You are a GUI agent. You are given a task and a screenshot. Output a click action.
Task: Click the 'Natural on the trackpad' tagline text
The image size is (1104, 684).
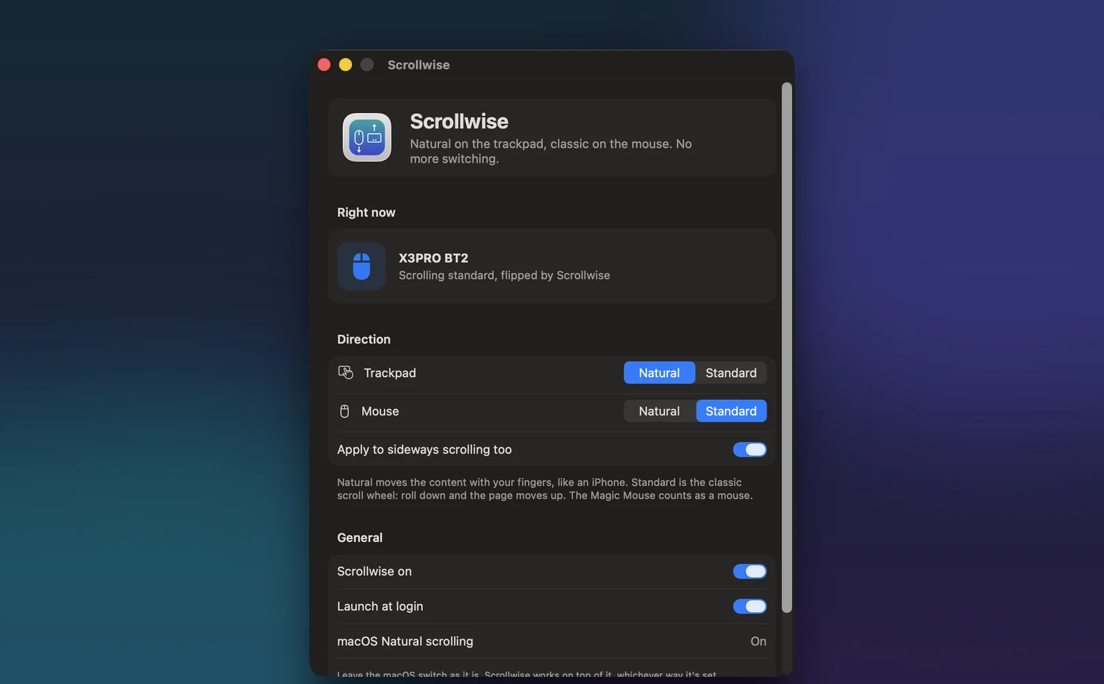551,151
